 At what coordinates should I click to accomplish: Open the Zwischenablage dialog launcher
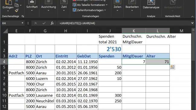23,16
